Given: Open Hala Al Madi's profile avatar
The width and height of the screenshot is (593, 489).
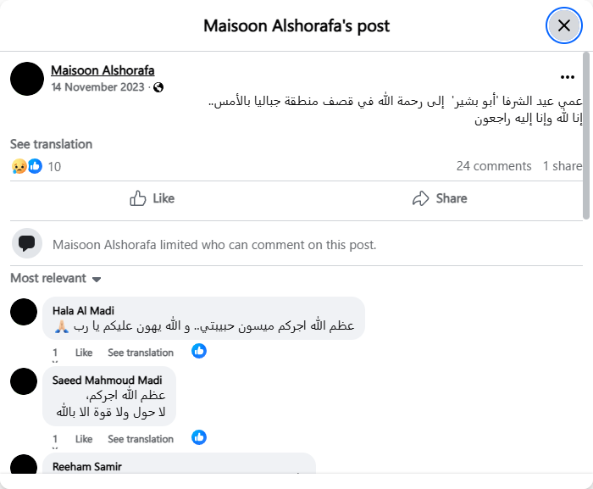Looking at the screenshot, I should pos(24,312).
